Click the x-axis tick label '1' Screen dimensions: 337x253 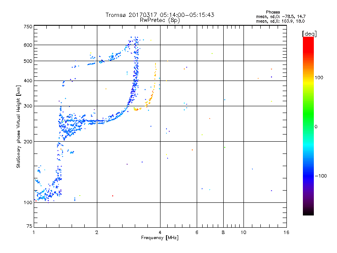click(34, 232)
